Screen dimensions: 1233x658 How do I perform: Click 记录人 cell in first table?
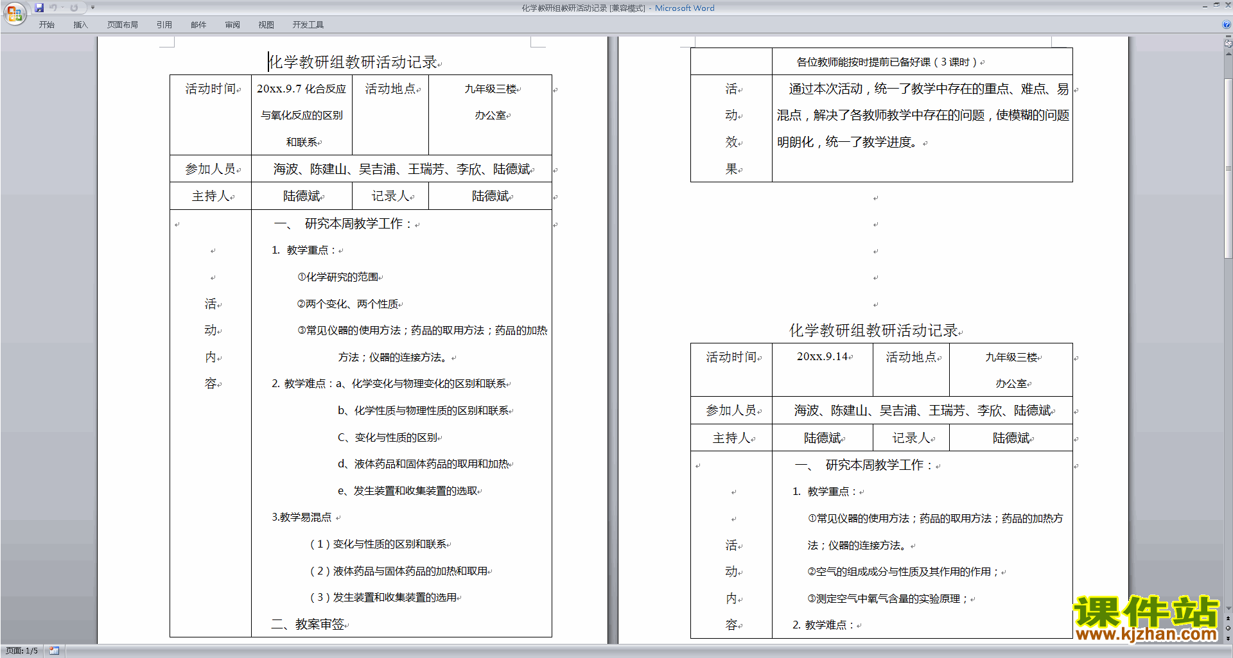point(390,196)
